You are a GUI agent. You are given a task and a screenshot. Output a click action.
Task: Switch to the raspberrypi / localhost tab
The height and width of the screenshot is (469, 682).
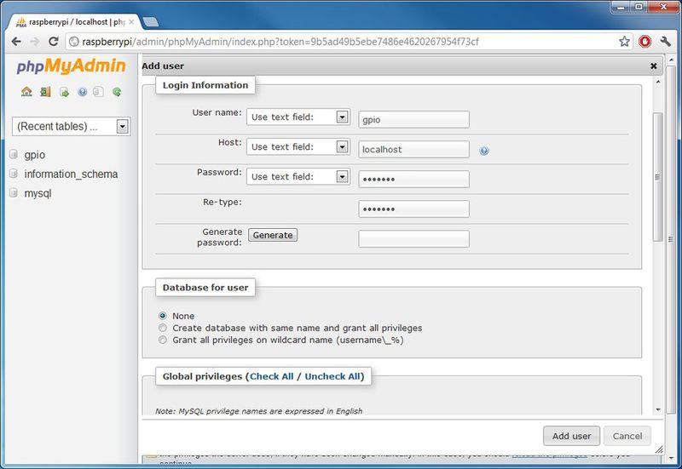[74, 22]
